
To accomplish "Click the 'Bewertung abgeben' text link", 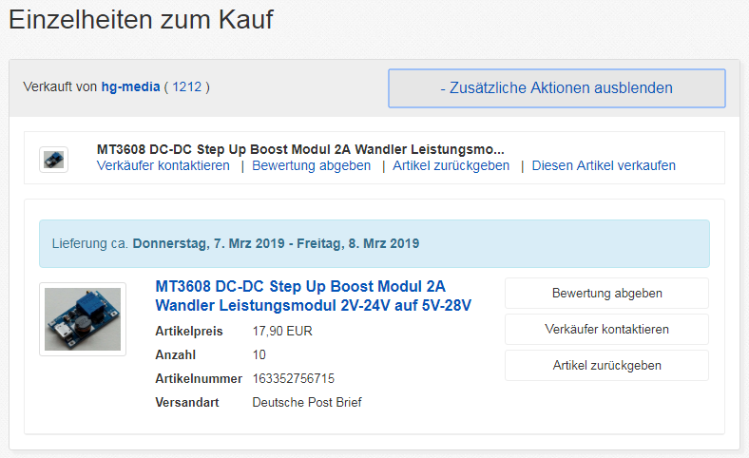I will coord(311,165).
